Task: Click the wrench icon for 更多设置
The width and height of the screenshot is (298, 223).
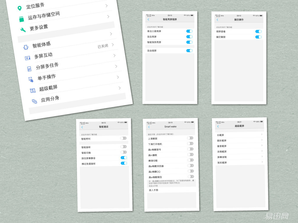Action: tap(23, 30)
